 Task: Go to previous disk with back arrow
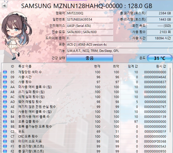(x=4, y=6)
